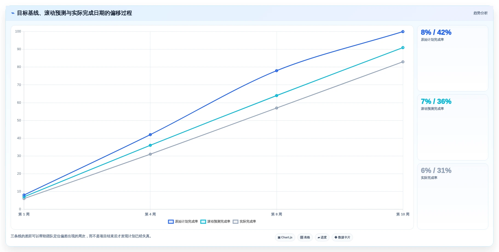Click the 数据卡片 tag chip

click(x=342, y=237)
